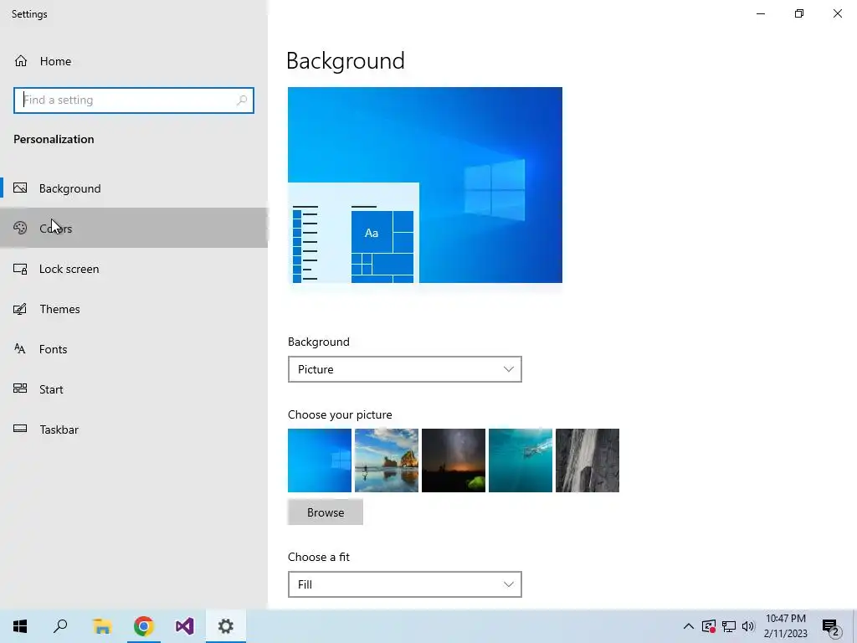Choose the gray rock cliff wallpaper thumbnail
The height and width of the screenshot is (643, 857).
click(x=588, y=460)
